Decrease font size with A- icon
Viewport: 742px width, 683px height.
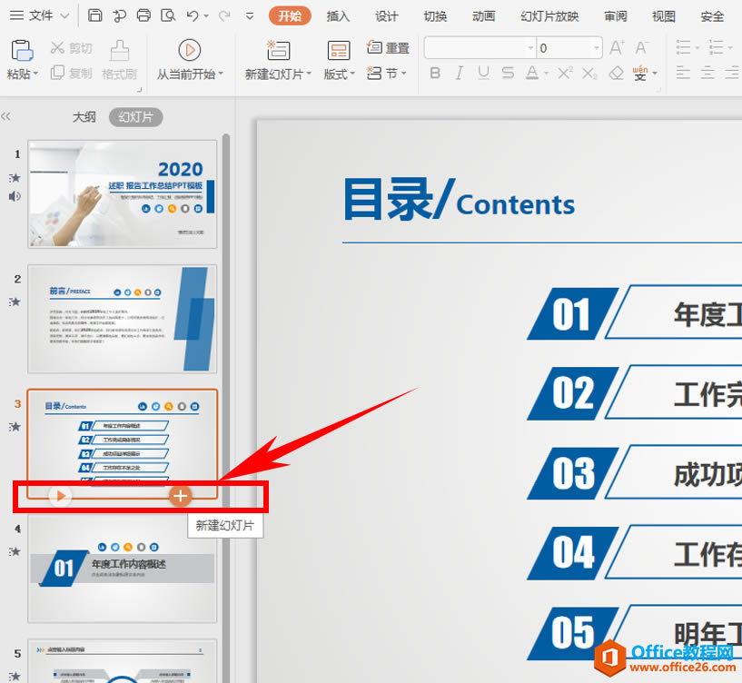click(642, 47)
